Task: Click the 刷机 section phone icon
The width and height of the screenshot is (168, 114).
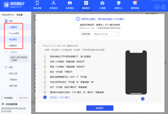Action: [x=6, y=21]
